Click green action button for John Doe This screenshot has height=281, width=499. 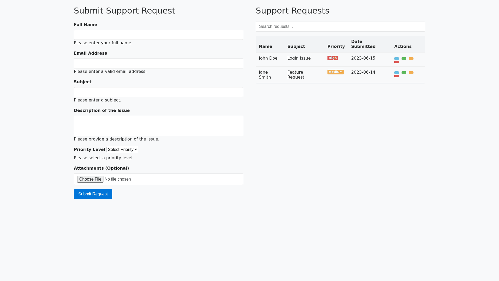pyautogui.click(x=404, y=59)
